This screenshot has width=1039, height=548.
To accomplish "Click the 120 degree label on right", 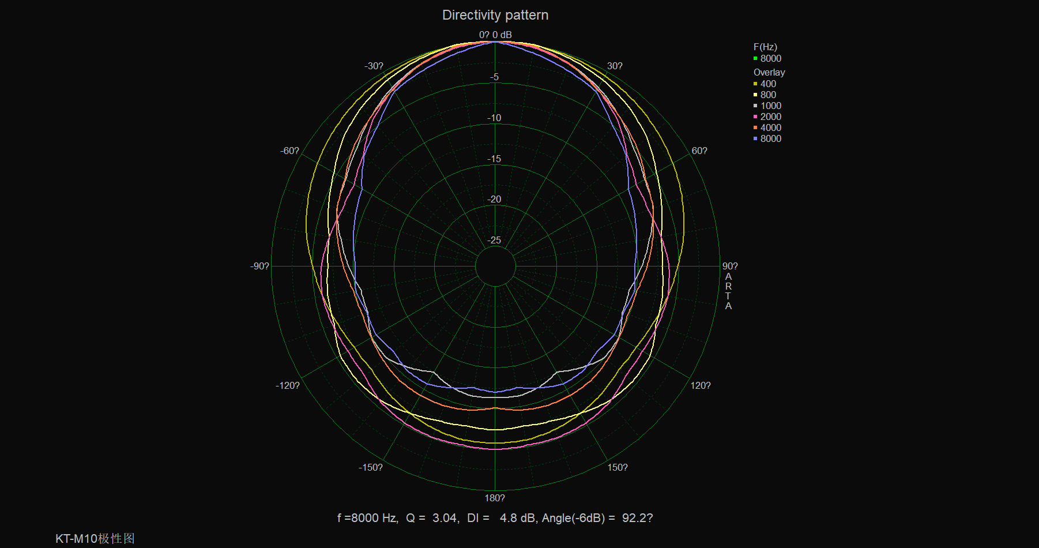I will tap(700, 385).
